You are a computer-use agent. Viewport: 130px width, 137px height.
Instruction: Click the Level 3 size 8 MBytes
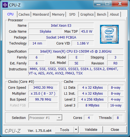pyautogui.click(x=92, y=105)
